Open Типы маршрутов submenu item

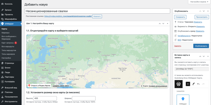9,50
